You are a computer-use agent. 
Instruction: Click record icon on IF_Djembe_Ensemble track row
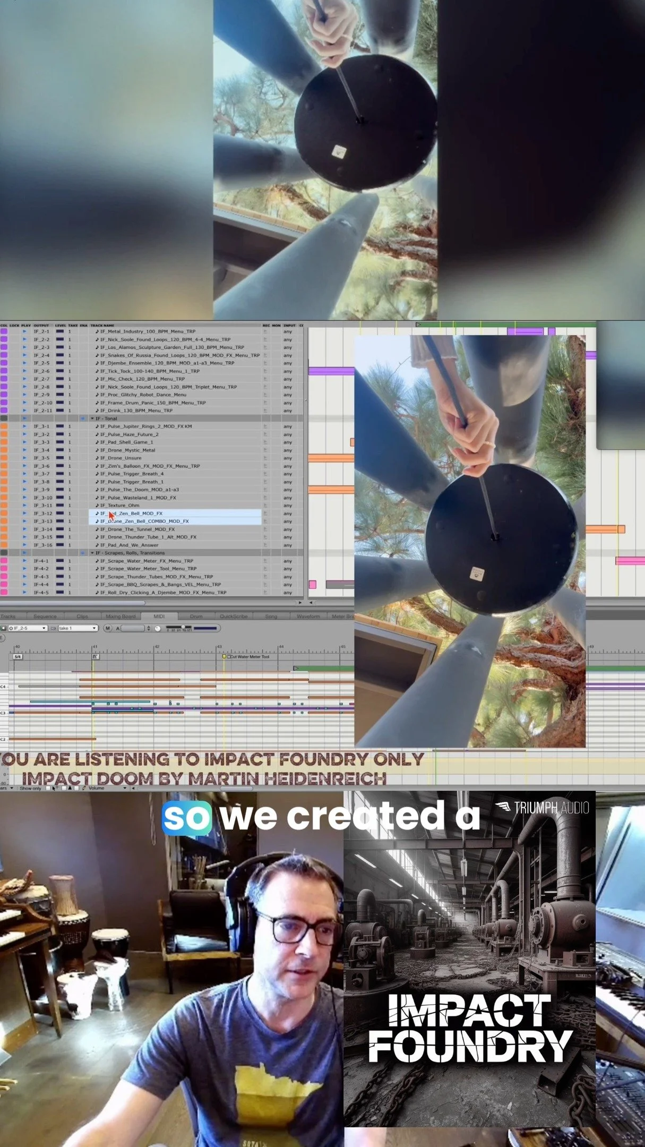(x=265, y=363)
